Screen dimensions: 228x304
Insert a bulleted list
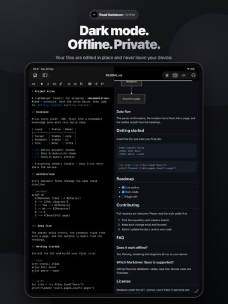pos(69,84)
